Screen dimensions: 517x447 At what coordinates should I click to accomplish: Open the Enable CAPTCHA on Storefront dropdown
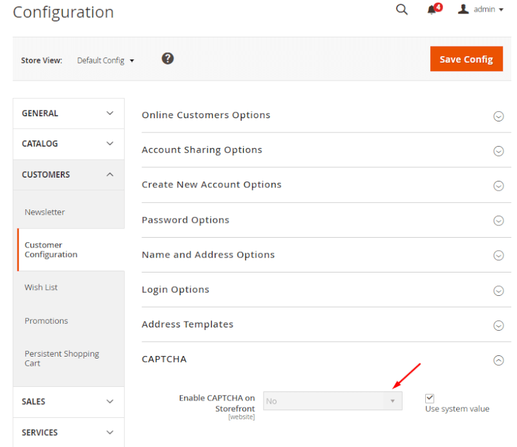pos(332,401)
